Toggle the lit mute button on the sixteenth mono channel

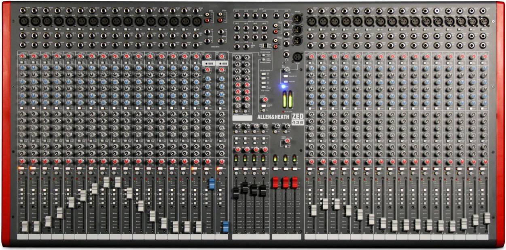pyautogui.click(x=194, y=168)
